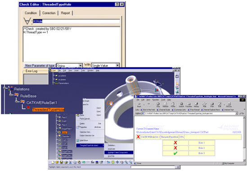Click the fx formula icon in bottom toolbar
Image resolution: width=247 pixels, height=171 pixels.
click(x=93, y=162)
